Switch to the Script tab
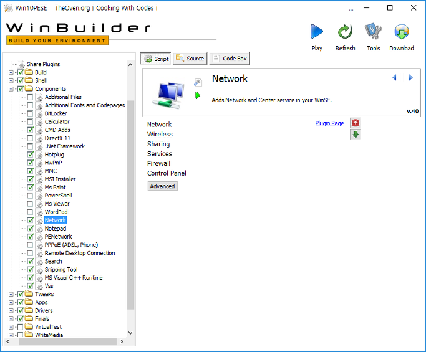This screenshot has width=426, height=352. click(156, 59)
